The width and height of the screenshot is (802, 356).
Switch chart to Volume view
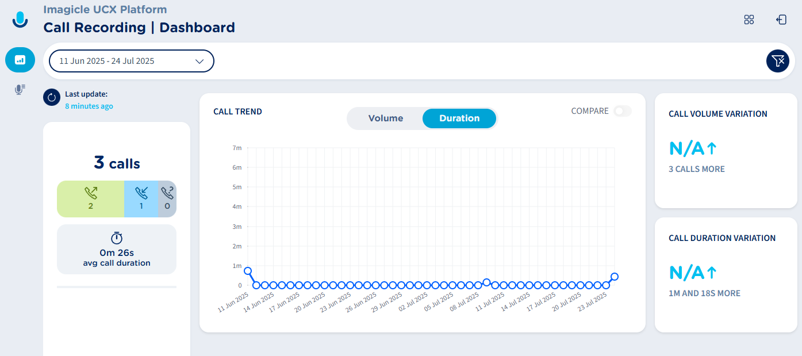[386, 118]
